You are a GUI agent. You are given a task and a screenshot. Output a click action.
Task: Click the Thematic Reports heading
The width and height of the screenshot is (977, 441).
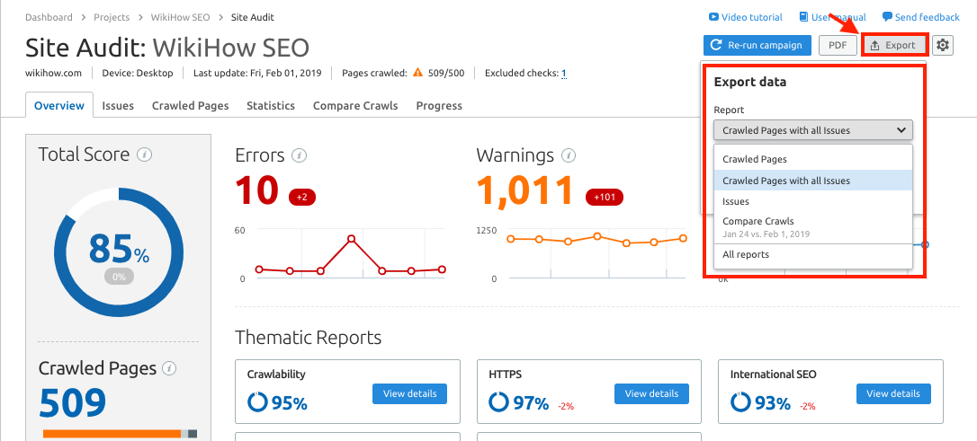(x=309, y=338)
